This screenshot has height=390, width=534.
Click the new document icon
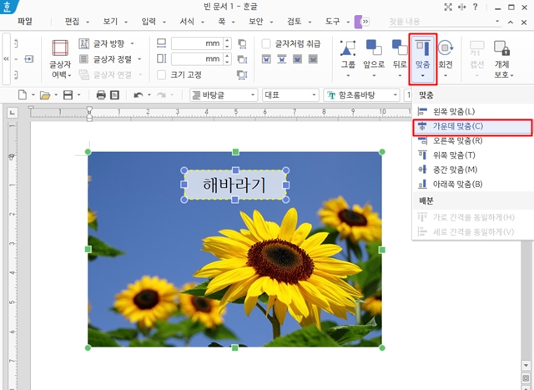point(23,94)
